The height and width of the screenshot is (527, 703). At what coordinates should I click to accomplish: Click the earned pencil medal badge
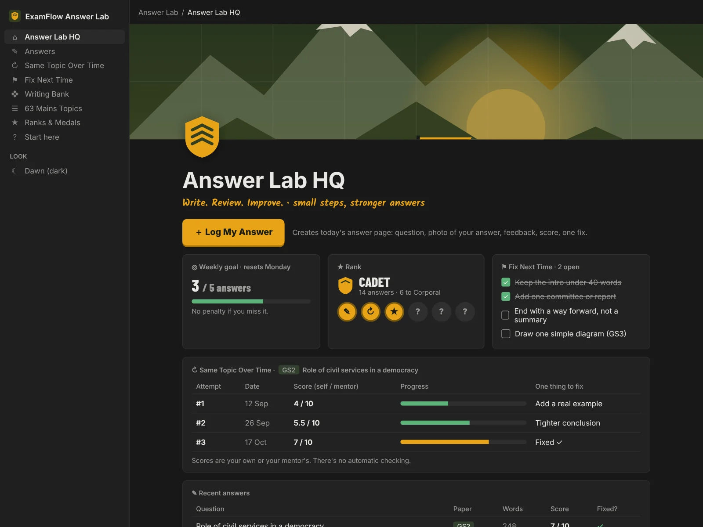(x=347, y=312)
